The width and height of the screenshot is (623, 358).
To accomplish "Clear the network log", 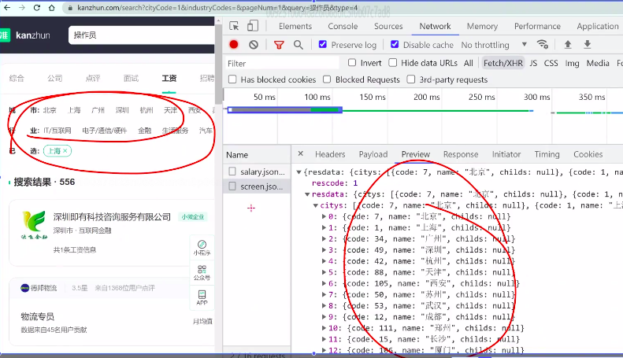I will point(254,45).
